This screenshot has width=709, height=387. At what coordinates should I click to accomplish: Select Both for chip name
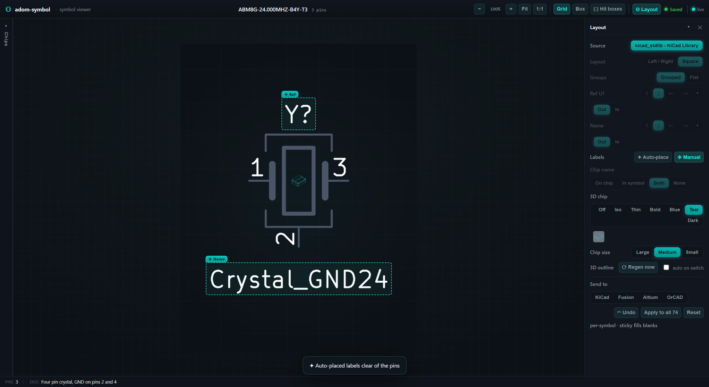pos(659,183)
